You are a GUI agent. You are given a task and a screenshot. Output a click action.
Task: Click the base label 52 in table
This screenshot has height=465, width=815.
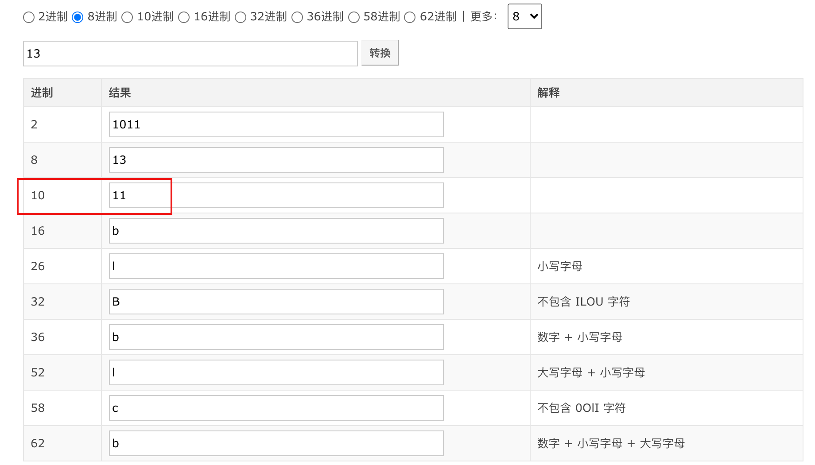38,372
